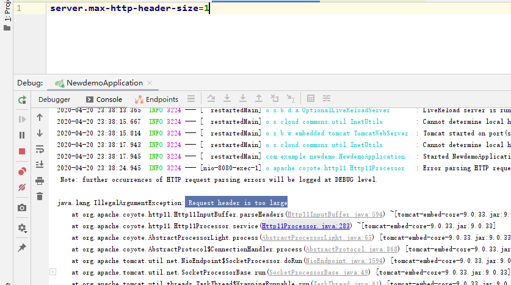The width and height of the screenshot is (511, 285).
Task: Click the 'Error parsing HTTP request' log line
Action: pyautogui.click(x=283, y=168)
